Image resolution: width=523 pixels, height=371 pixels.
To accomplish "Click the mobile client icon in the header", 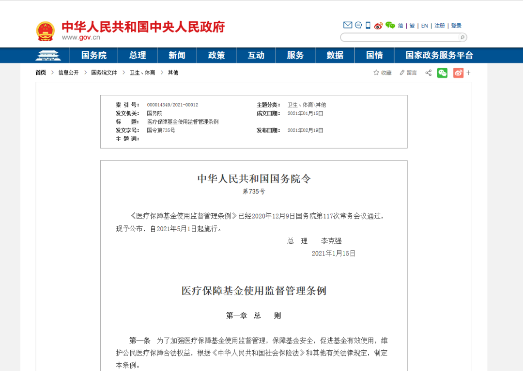I will point(368,25).
